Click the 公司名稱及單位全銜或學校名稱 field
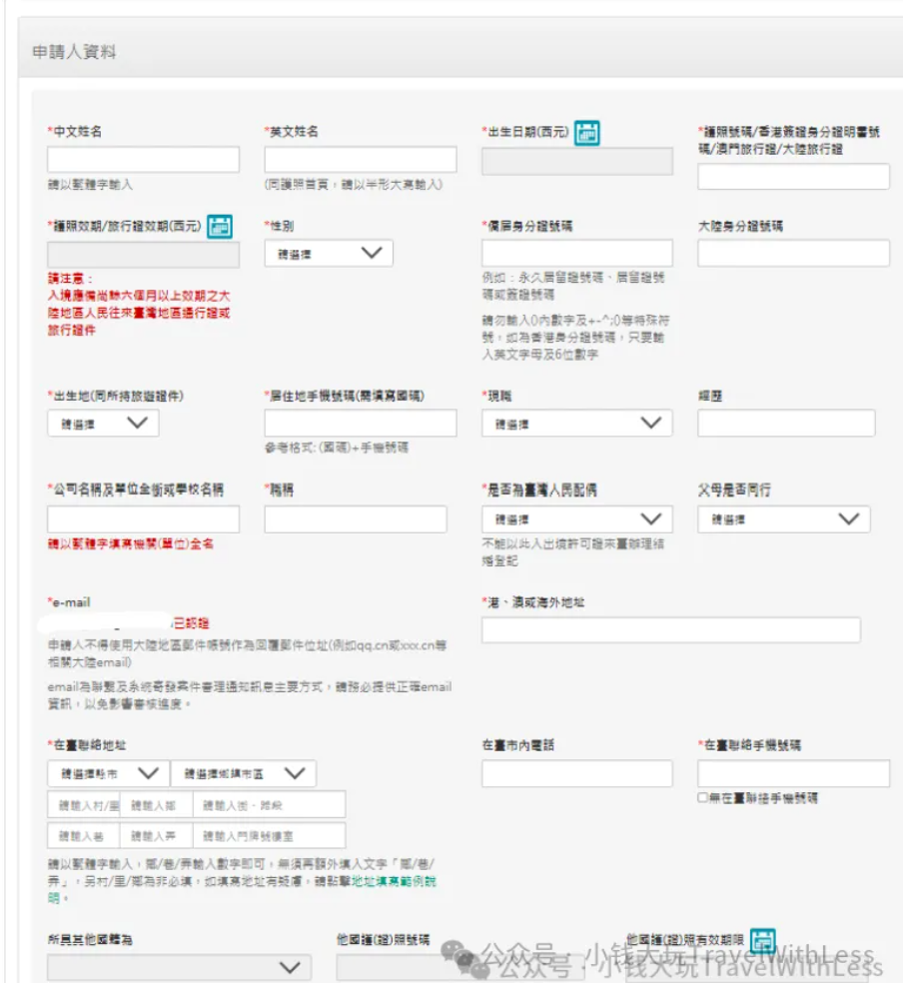 [x=143, y=519]
